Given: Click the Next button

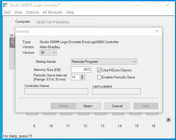Looking at the screenshot, I should pos(88,106).
